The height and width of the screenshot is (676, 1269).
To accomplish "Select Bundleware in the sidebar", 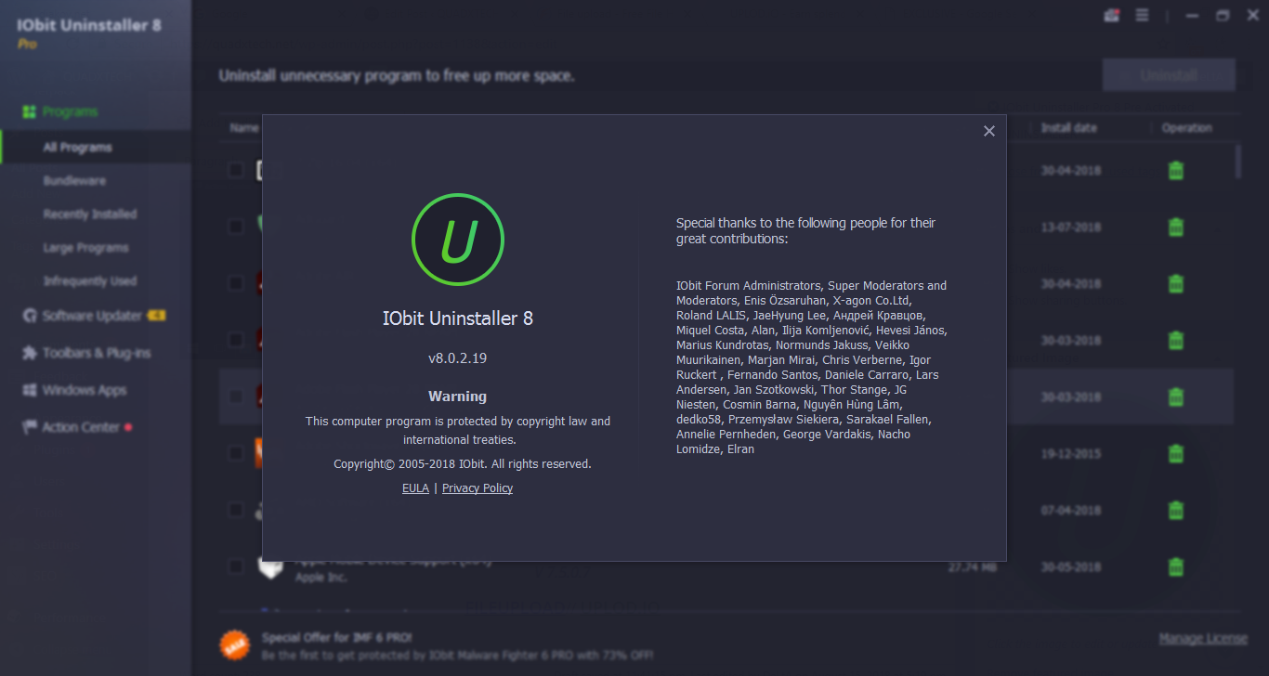I will point(74,180).
